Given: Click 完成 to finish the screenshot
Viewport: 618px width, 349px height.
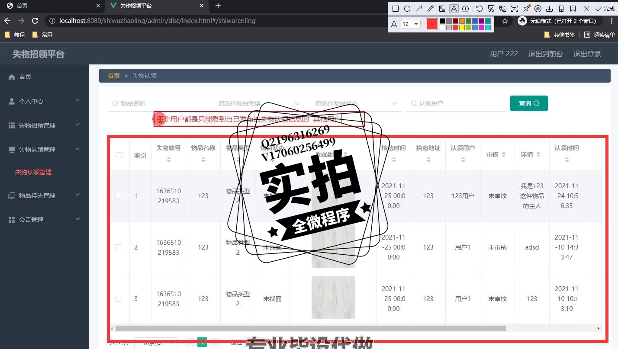Looking at the screenshot, I should coord(605,9).
